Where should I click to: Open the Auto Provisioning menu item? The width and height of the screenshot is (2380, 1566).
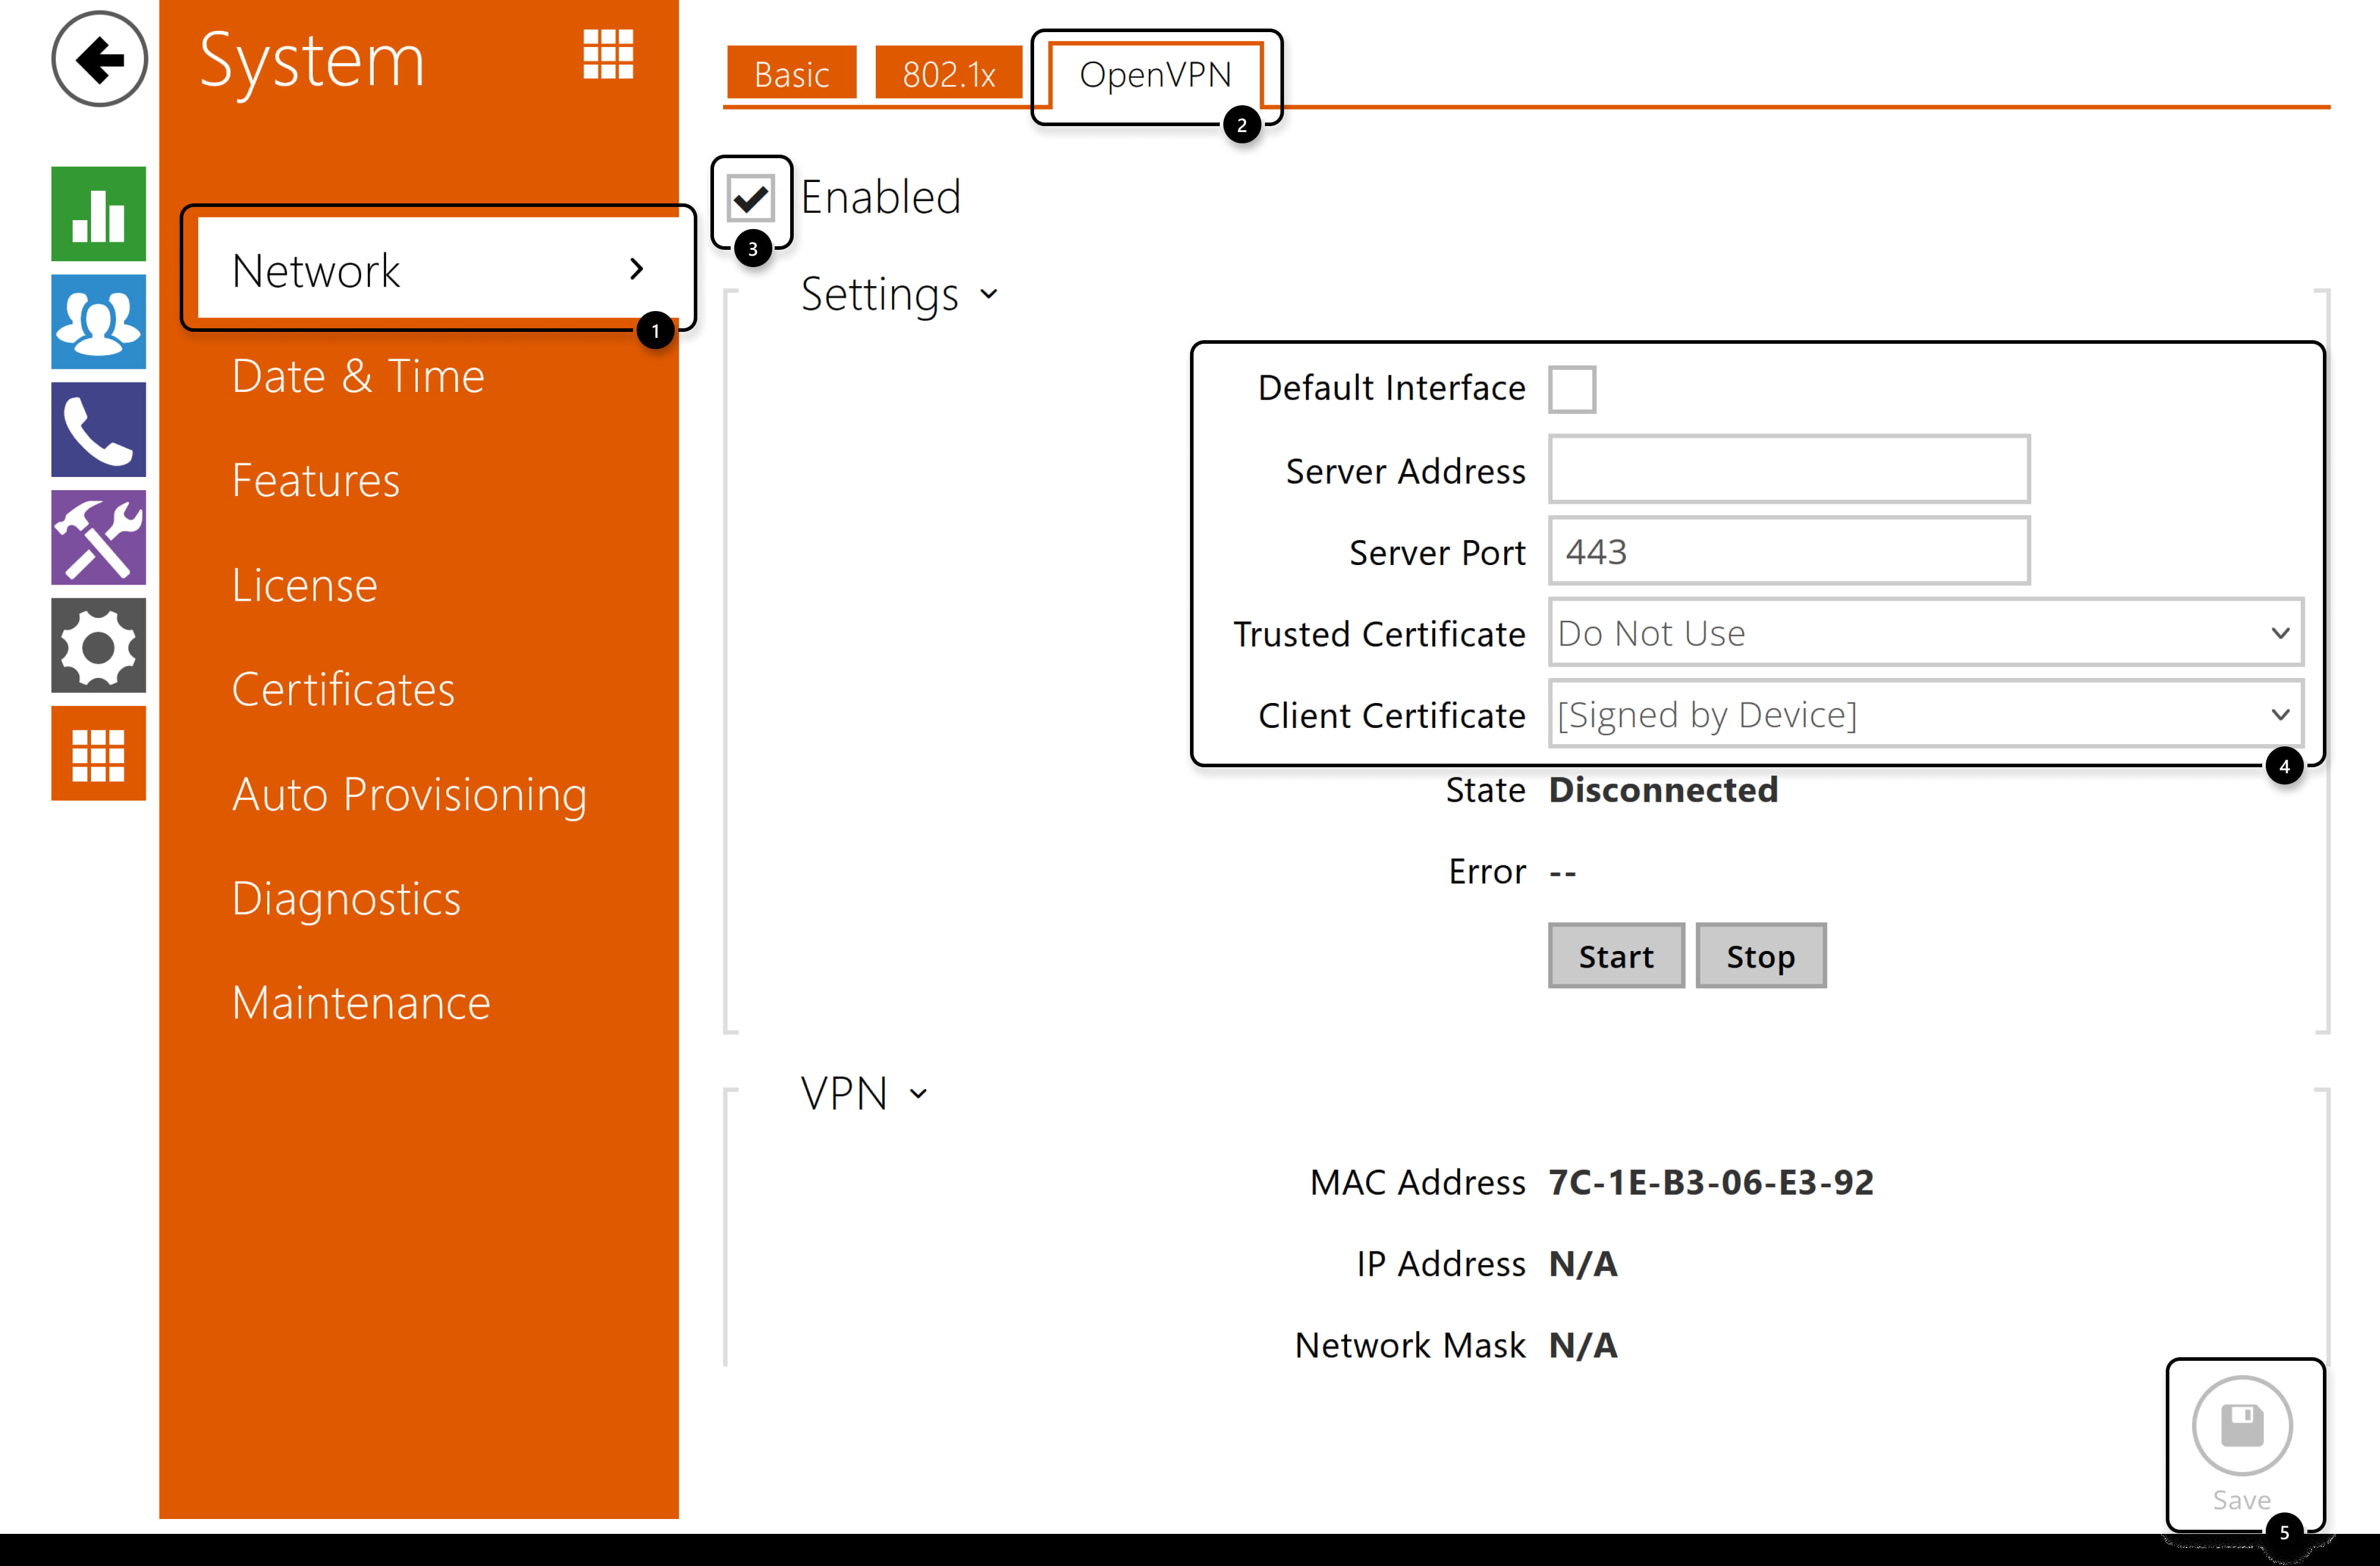click(409, 795)
